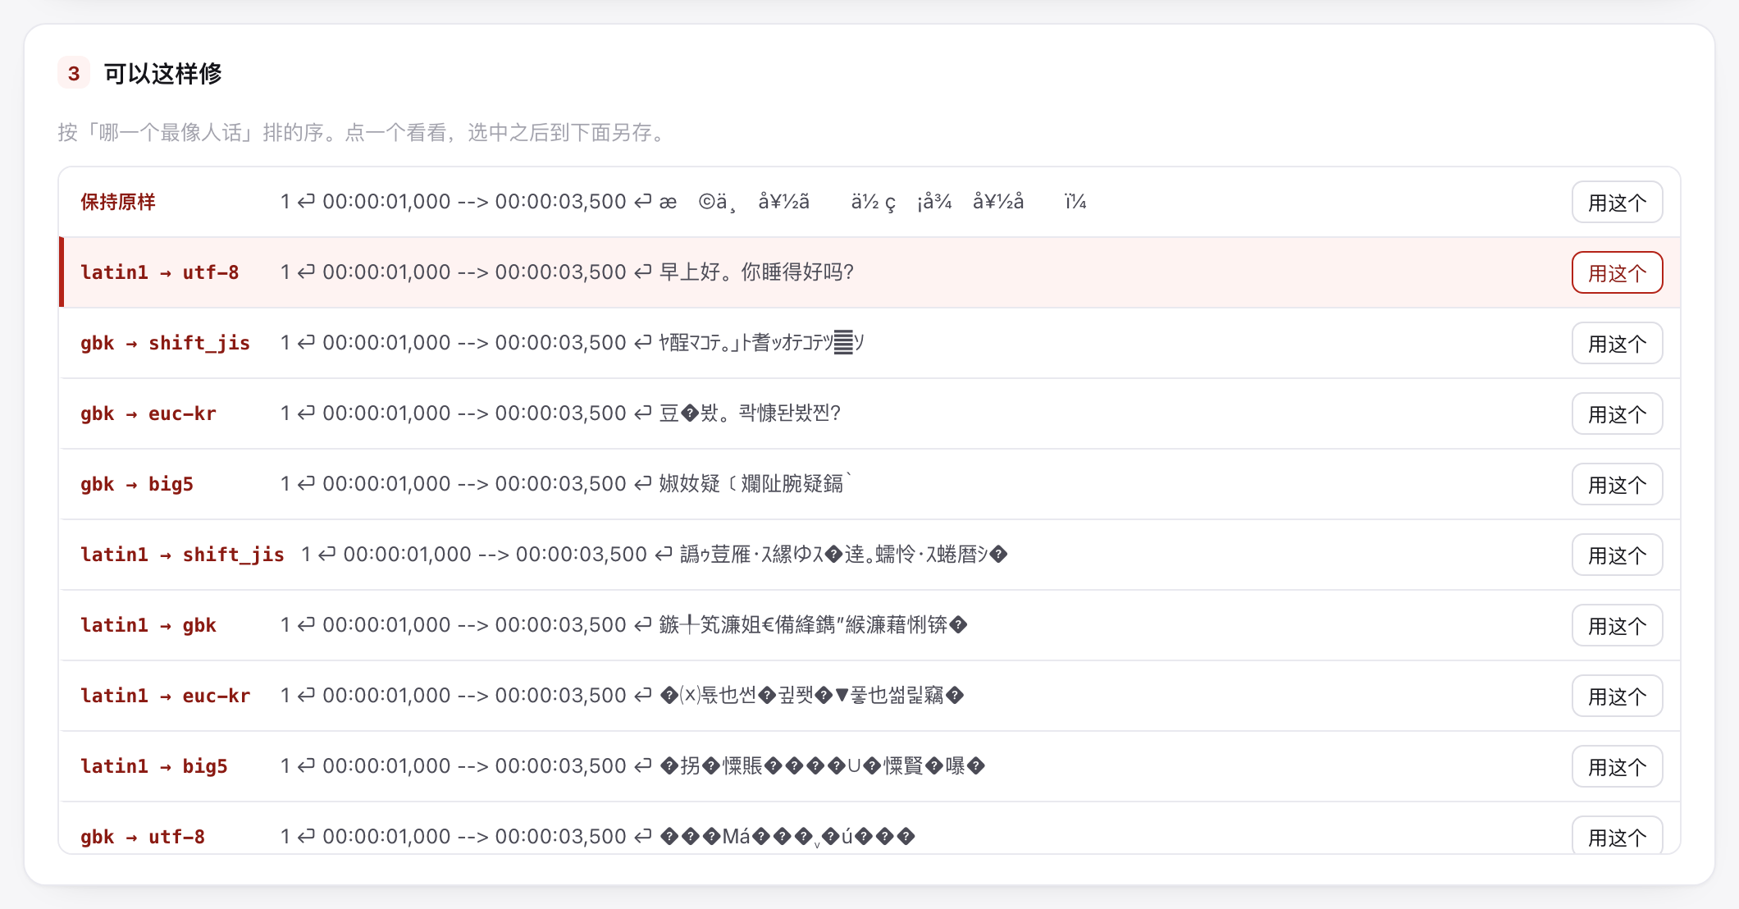The image size is (1739, 909).
Task: Click the preview text 早上好。你睡得好吗?
Action: coord(756,272)
